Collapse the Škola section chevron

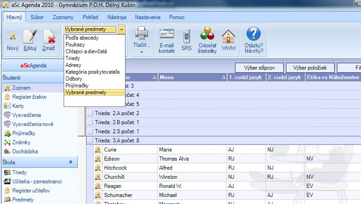click(x=71, y=162)
